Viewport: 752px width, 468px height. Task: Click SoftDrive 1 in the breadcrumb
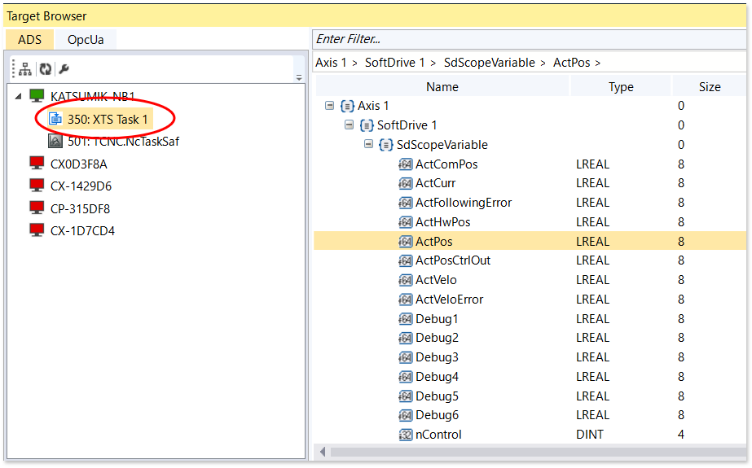[394, 63]
